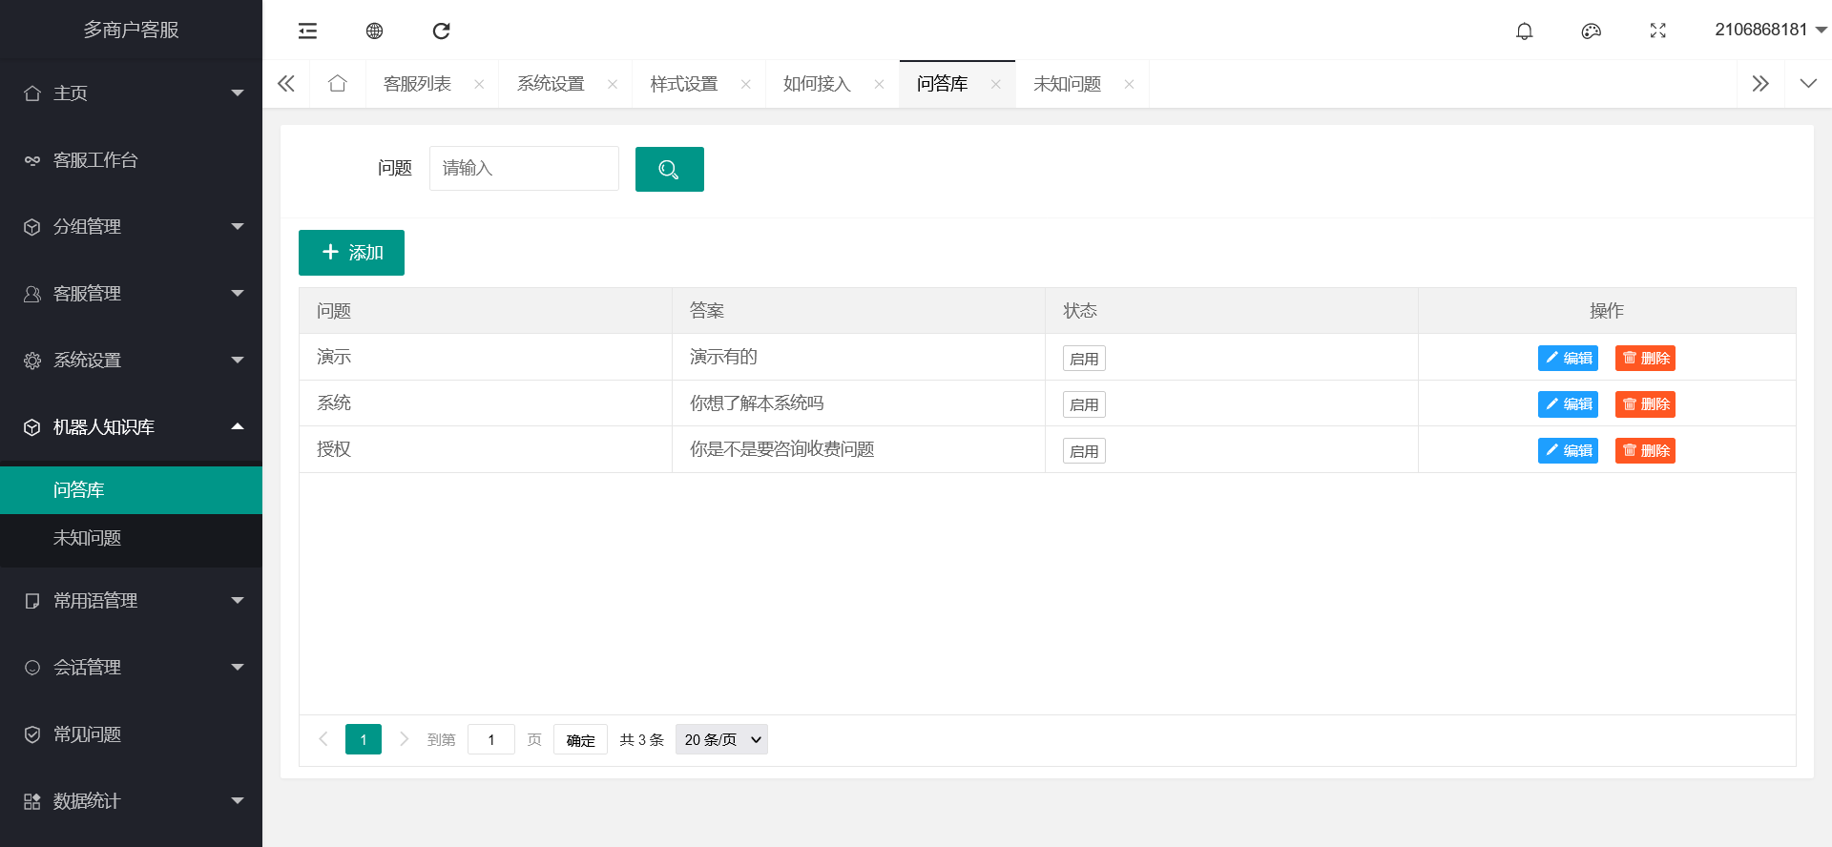Click the 客服工作台 sidebar icon
This screenshot has width=1832, height=847.
click(32, 160)
